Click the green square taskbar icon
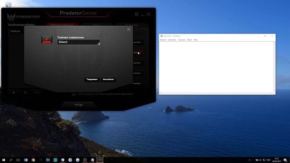 pyautogui.click(x=55, y=160)
